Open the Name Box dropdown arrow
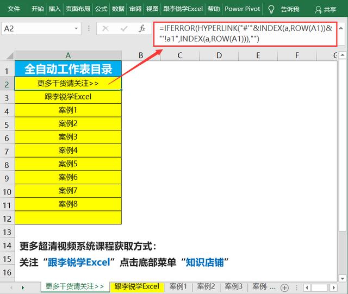The height and width of the screenshot is (294, 348). [76, 28]
